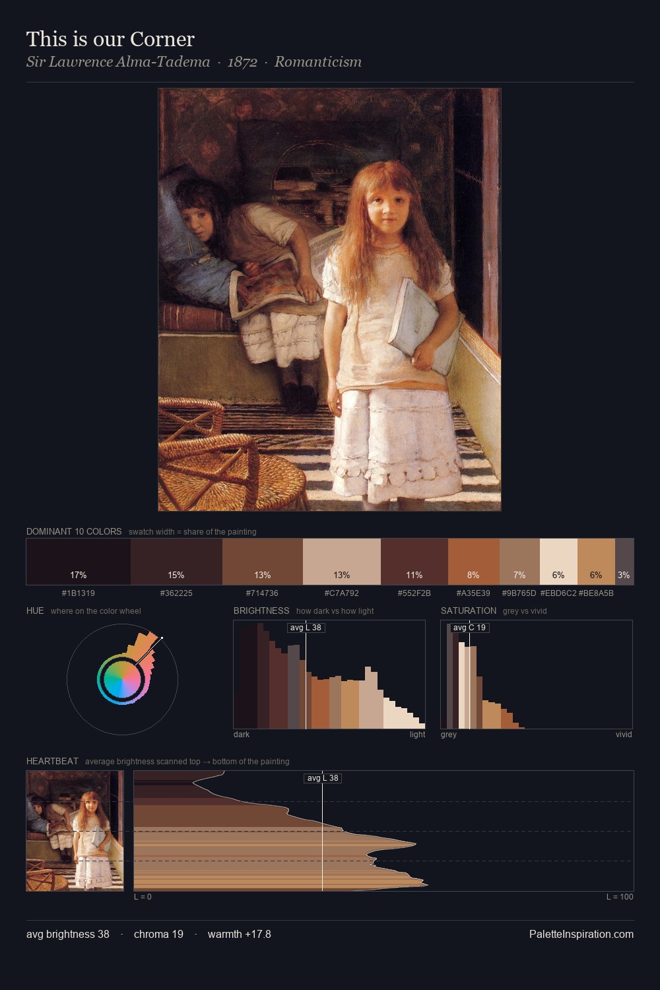The height and width of the screenshot is (990, 660).
Task: Click the hex code text #BE8A5B
Action: [596, 593]
